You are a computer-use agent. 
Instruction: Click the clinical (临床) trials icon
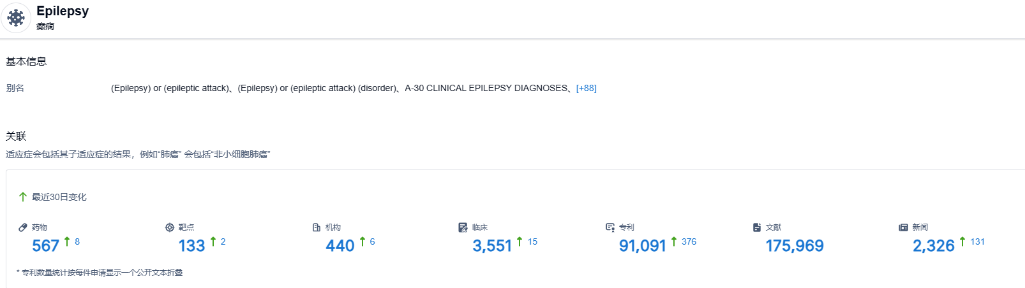pyautogui.click(x=463, y=227)
